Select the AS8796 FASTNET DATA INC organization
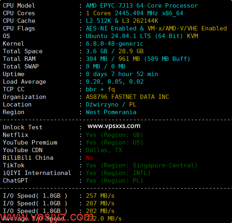The height and width of the screenshot is (223, 232). [127, 97]
